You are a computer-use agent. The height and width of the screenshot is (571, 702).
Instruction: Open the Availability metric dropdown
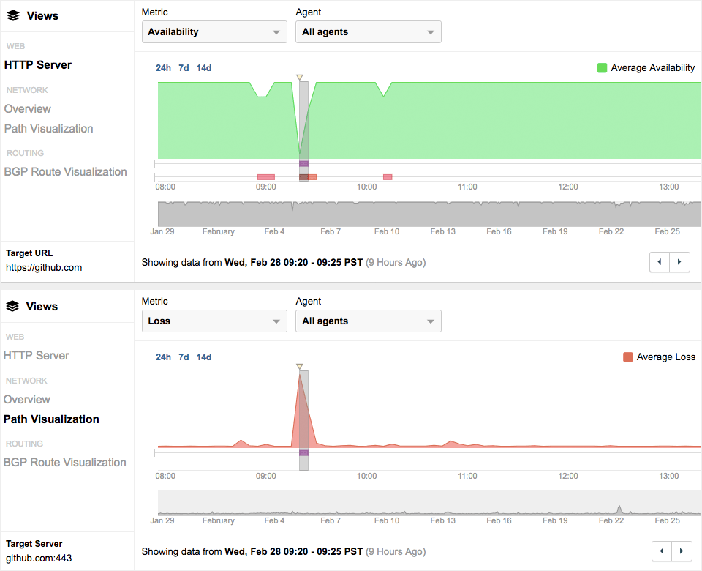pyautogui.click(x=214, y=31)
